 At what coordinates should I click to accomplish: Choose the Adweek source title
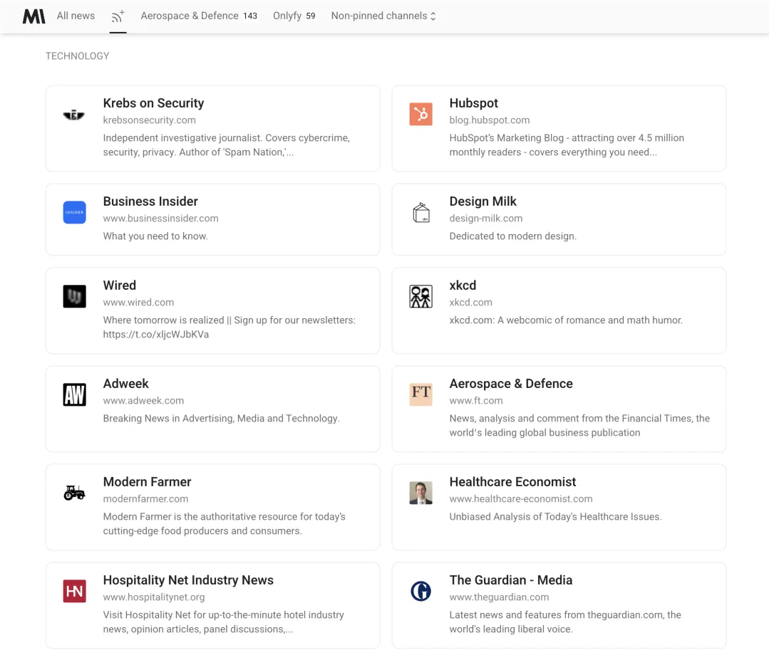click(x=126, y=384)
